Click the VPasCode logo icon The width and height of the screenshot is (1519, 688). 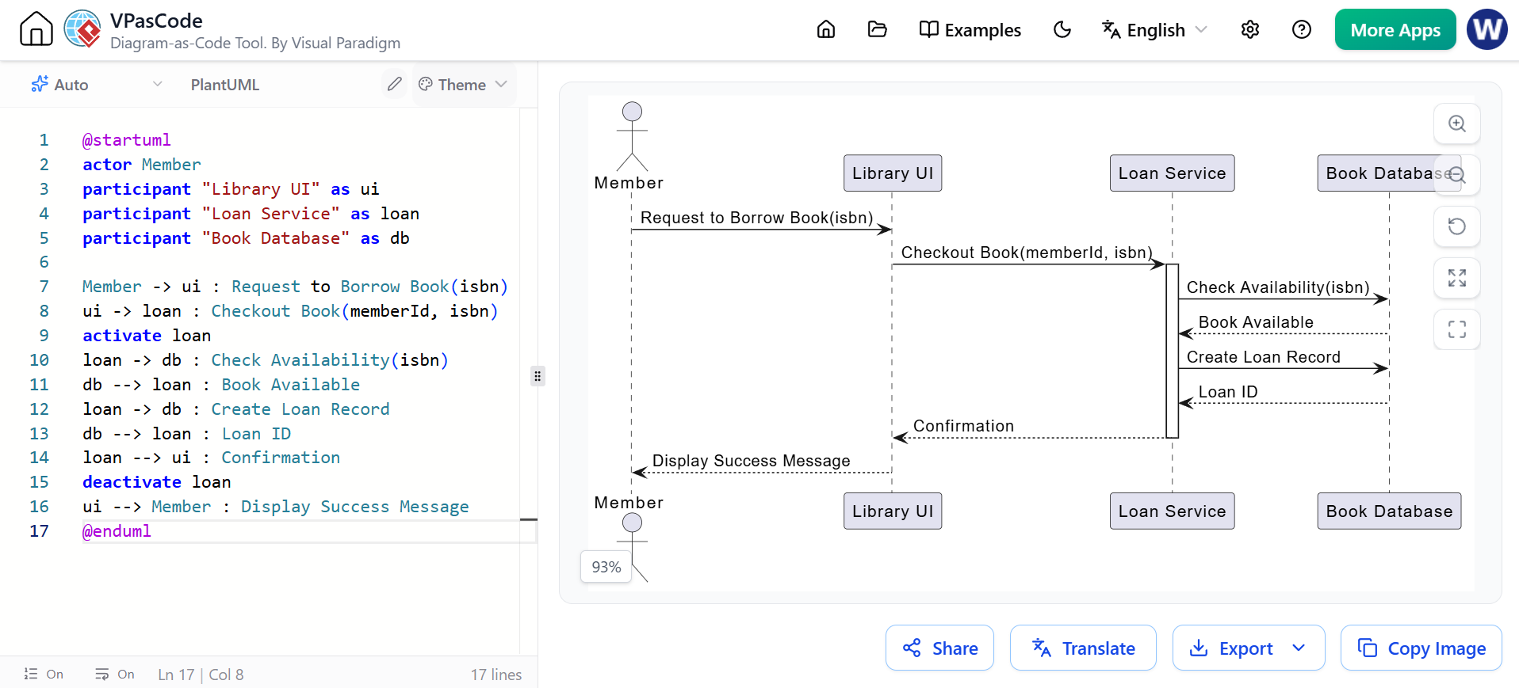coord(82,29)
